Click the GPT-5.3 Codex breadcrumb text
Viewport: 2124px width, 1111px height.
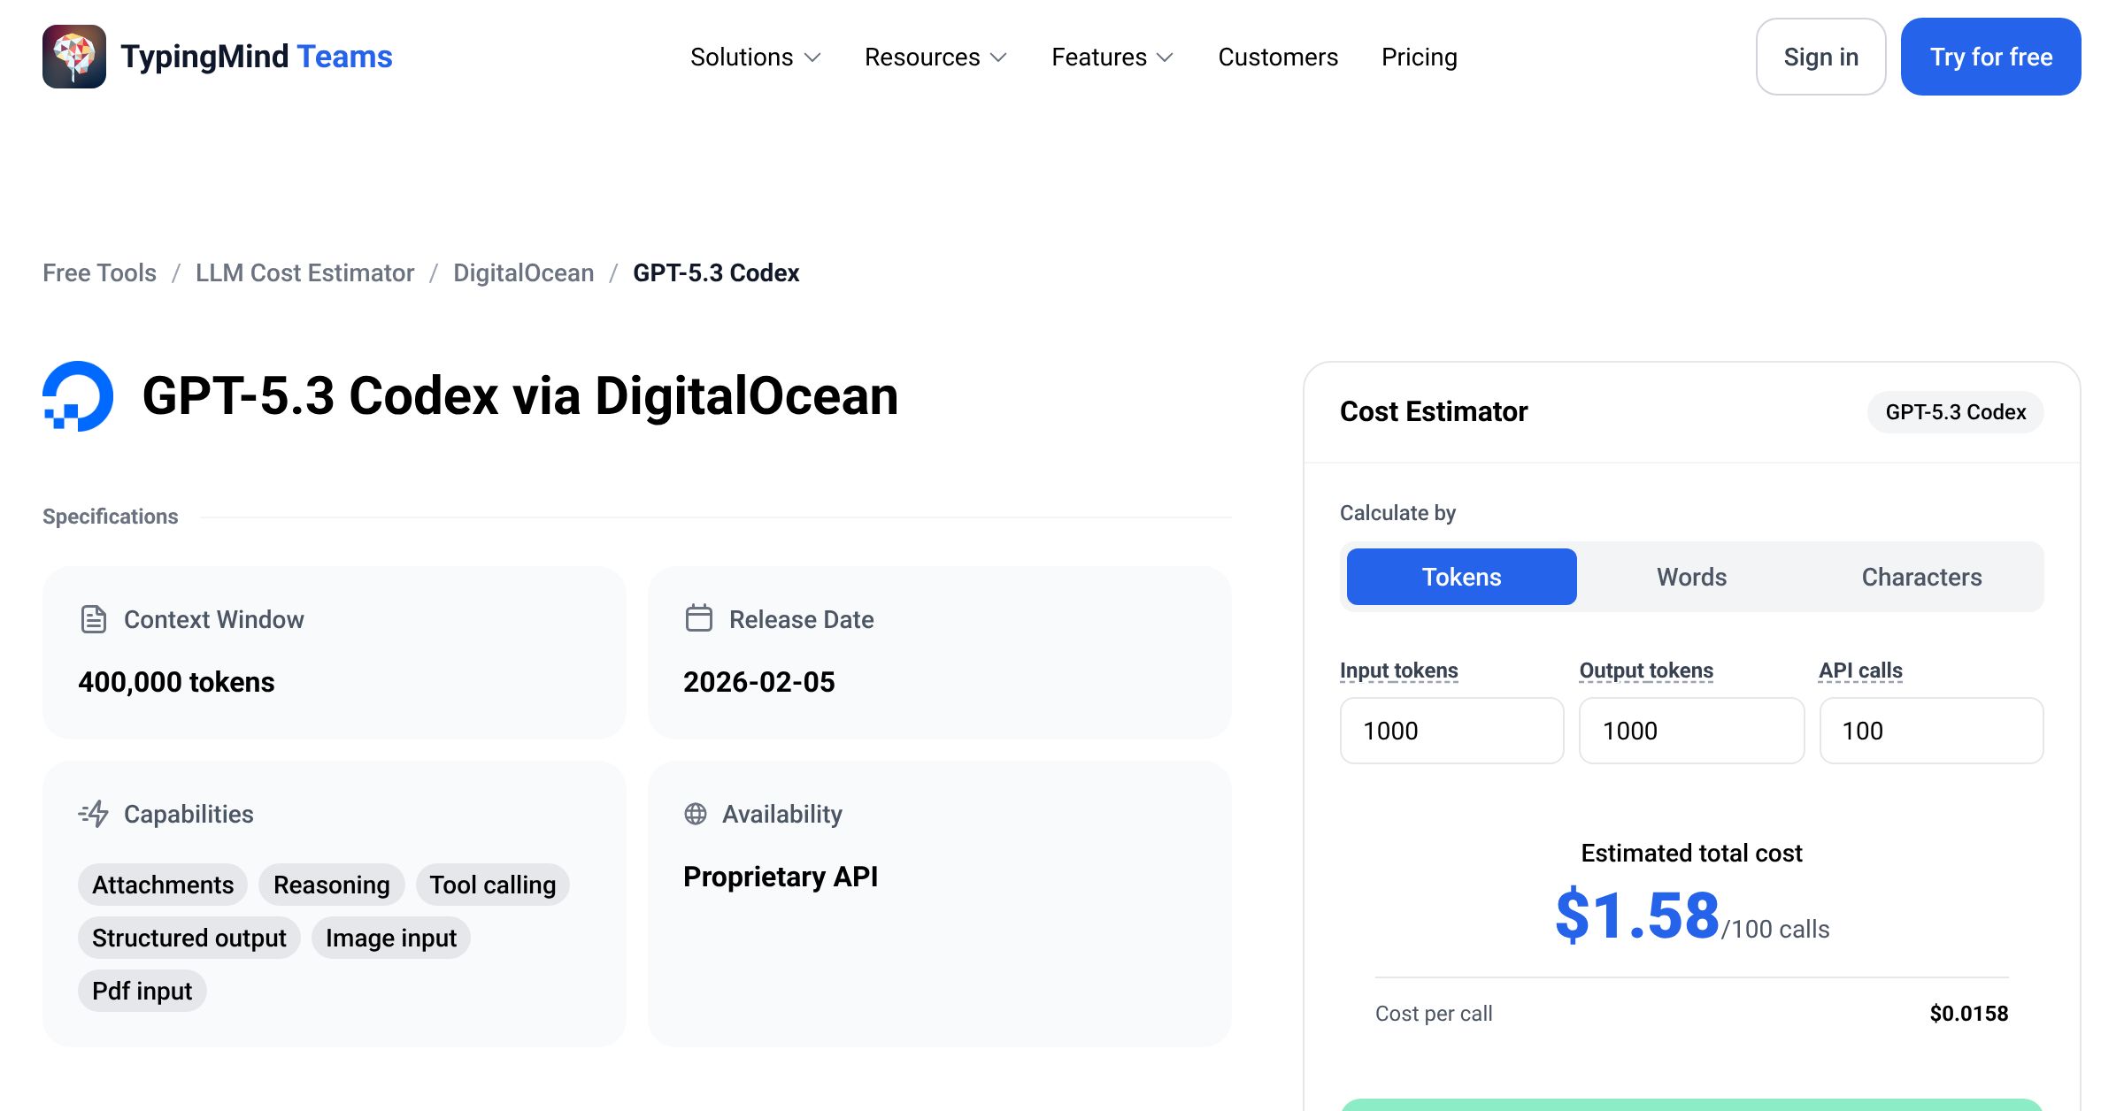716,272
